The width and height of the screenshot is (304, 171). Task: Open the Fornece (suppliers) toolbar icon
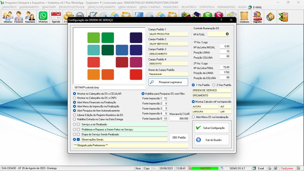pos(19,17)
